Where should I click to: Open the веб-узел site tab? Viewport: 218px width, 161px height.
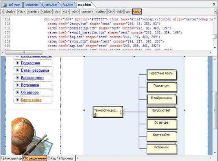(12, 5)
